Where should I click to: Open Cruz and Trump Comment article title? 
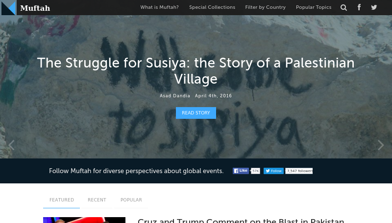click(241, 221)
